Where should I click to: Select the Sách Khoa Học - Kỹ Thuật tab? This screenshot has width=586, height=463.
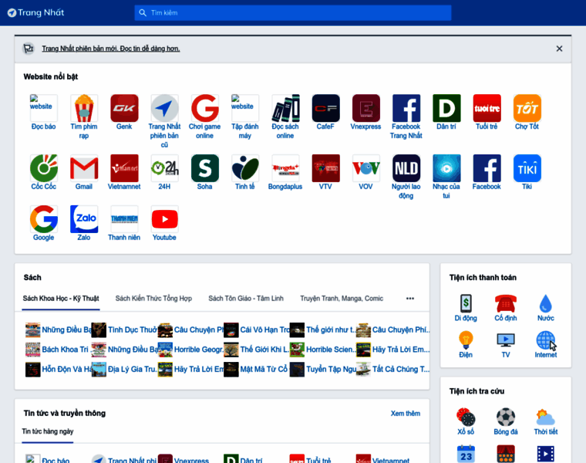pos(61,299)
